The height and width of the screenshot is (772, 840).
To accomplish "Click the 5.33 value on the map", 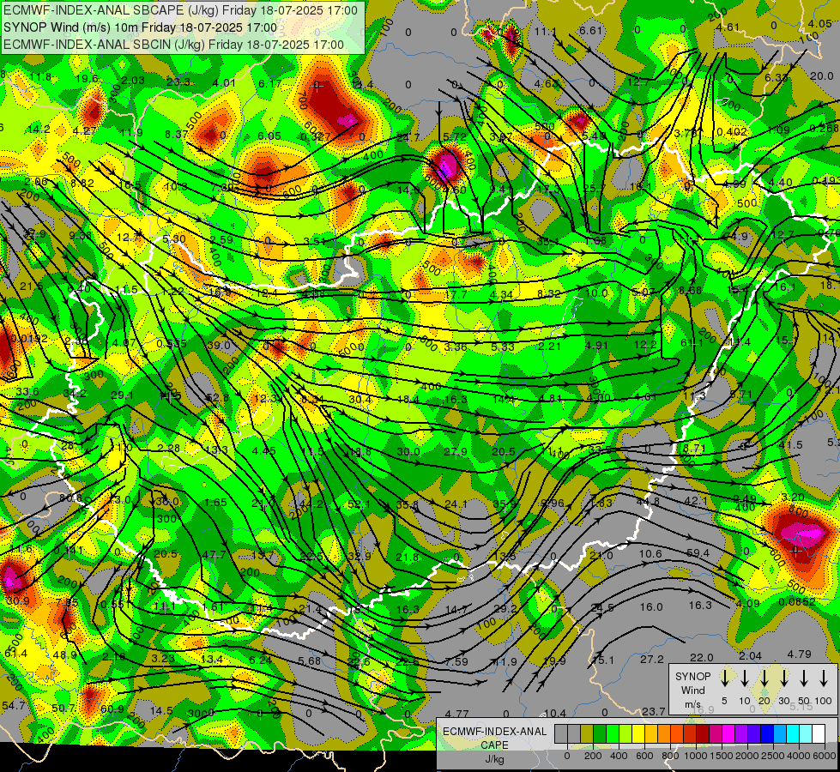I will (x=503, y=347).
